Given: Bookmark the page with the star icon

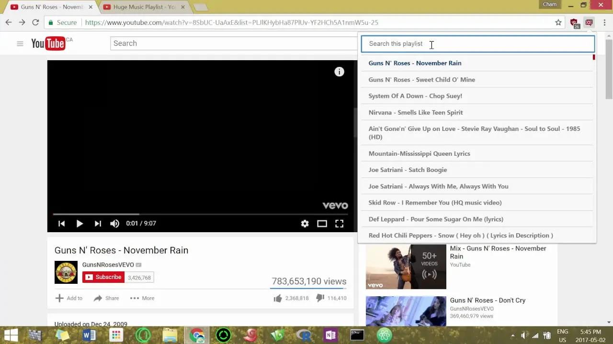Looking at the screenshot, I should pos(559,22).
